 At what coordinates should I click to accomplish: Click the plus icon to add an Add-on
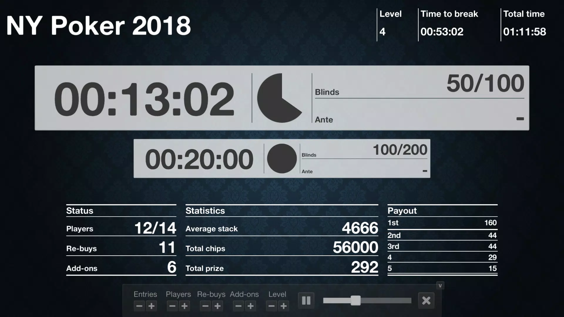[251, 306]
